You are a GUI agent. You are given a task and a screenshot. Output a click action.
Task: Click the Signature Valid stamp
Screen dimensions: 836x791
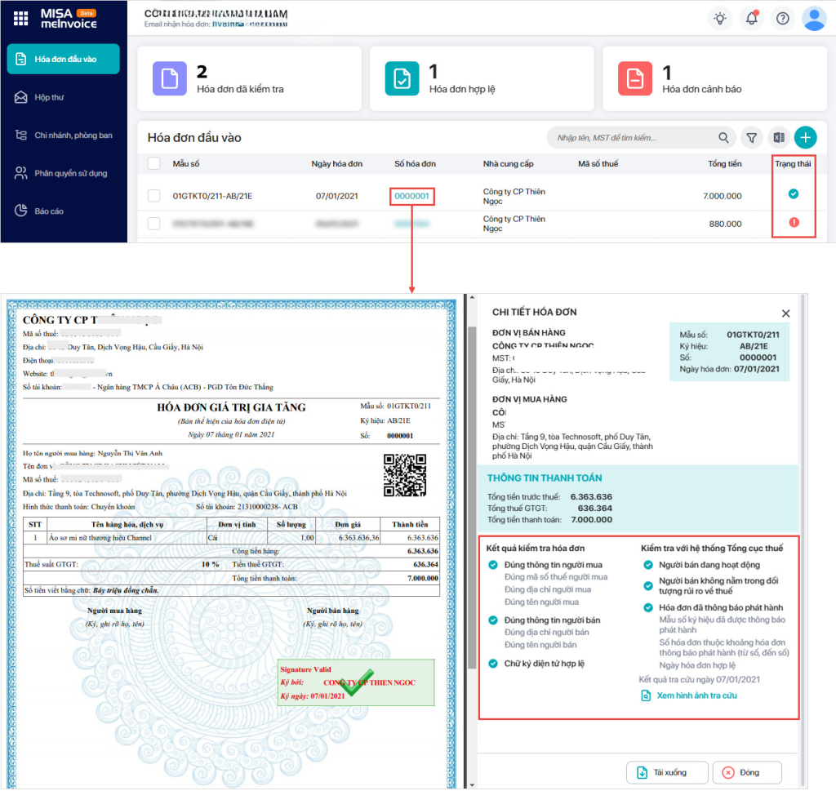[356, 682]
